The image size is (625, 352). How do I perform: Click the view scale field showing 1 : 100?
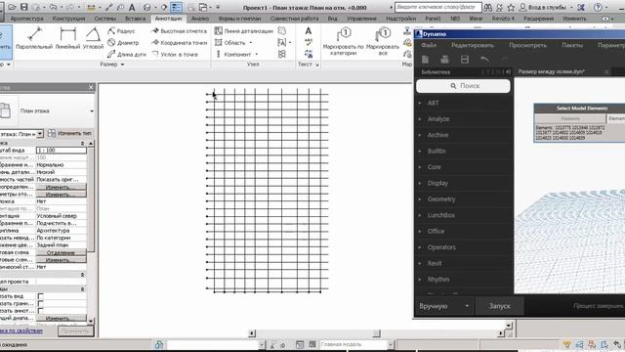click(x=61, y=150)
